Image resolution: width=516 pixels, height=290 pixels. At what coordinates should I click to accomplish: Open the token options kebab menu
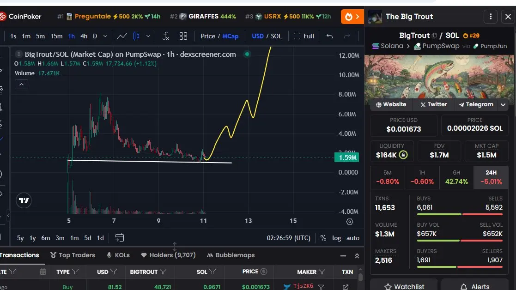(x=491, y=17)
